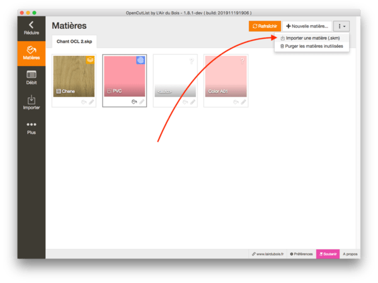The image size is (378, 283).
Task: Click the pencil icon under Chene material
Action: [91, 101]
